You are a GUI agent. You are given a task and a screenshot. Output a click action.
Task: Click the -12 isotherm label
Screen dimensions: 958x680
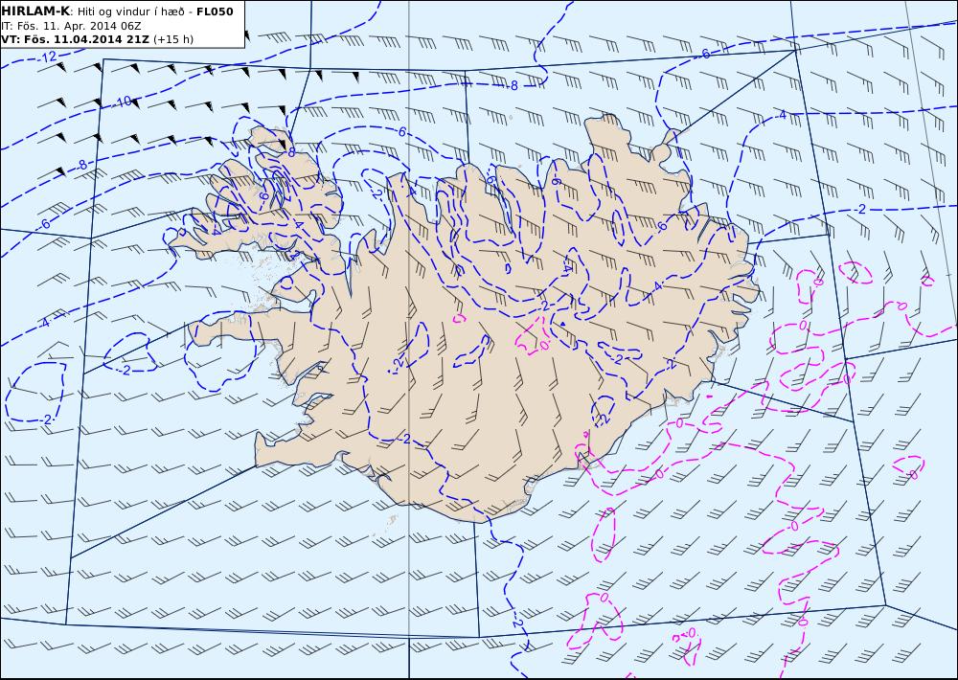click(x=48, y=57)
